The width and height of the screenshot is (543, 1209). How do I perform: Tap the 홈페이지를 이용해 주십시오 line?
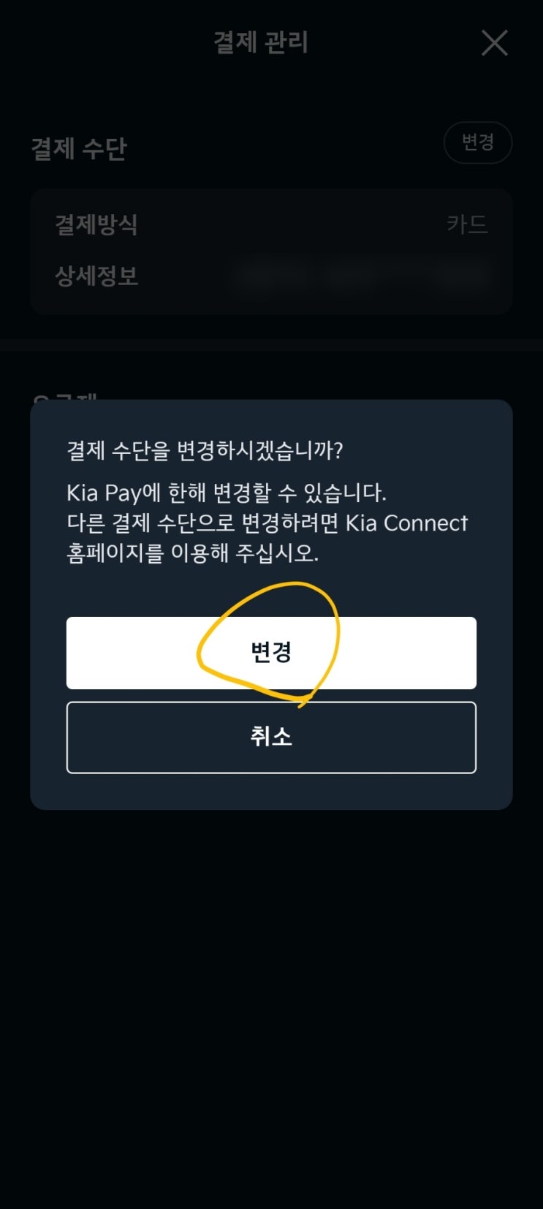[x=193, y=553]
